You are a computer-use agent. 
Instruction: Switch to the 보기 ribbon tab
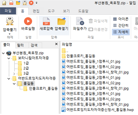click(x=66, y=11)
